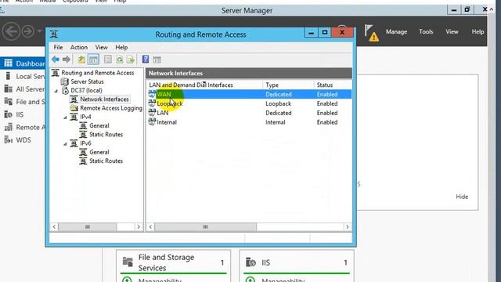Select Static Routes under IPv4
This screenshot has width=501, height=282.
[106, 134]
